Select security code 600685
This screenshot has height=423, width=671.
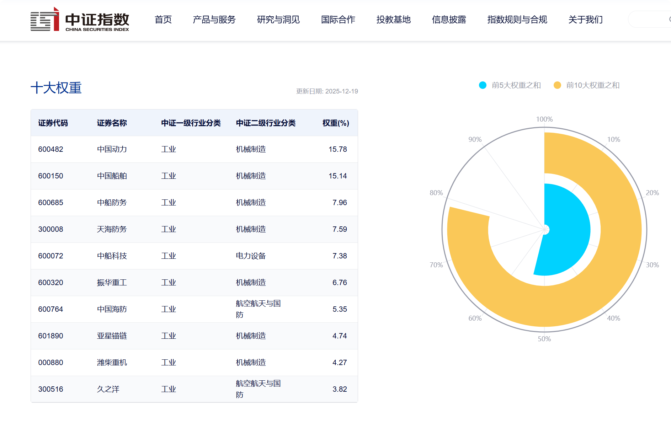[51, 203]
